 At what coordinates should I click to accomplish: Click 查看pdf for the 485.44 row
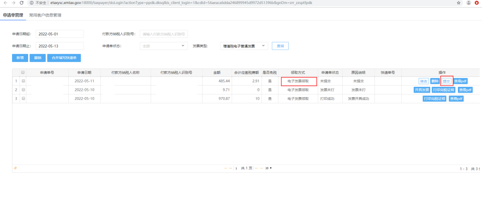[461, 81]
